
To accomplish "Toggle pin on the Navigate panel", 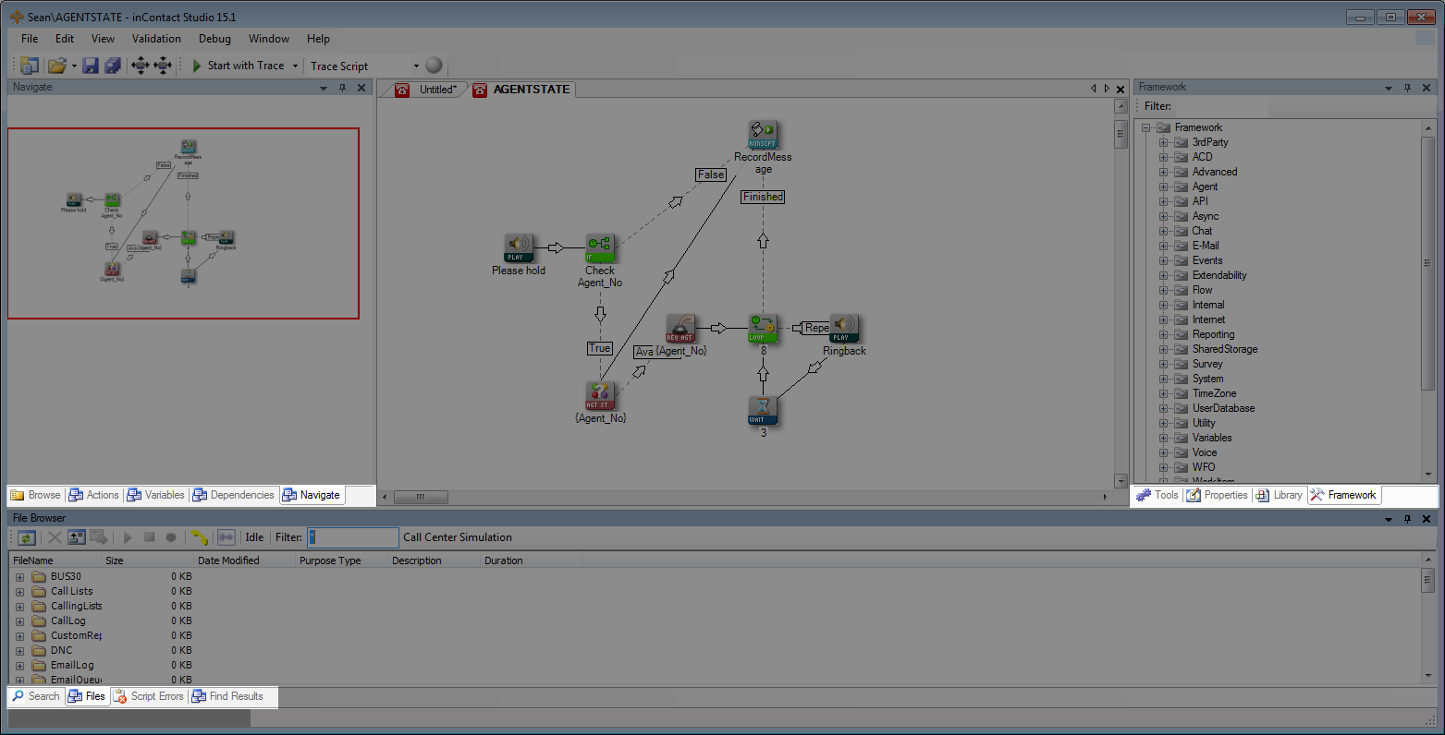I will (342, 88).
